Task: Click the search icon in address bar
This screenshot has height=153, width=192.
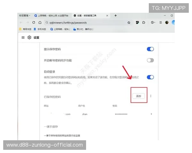Action: (x=47, y=23)
